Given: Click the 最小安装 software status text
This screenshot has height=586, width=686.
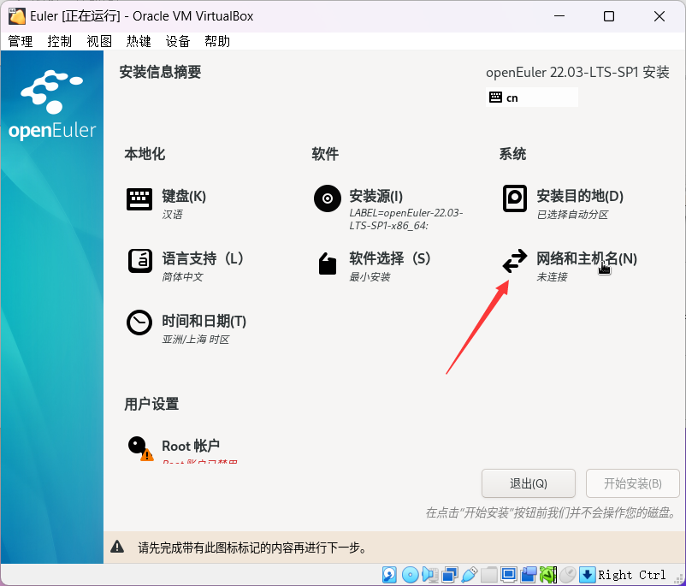Looking at the screenshot, I should point(370,276).
